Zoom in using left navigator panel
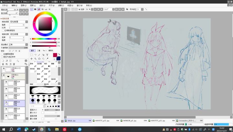 pos(24,10)
